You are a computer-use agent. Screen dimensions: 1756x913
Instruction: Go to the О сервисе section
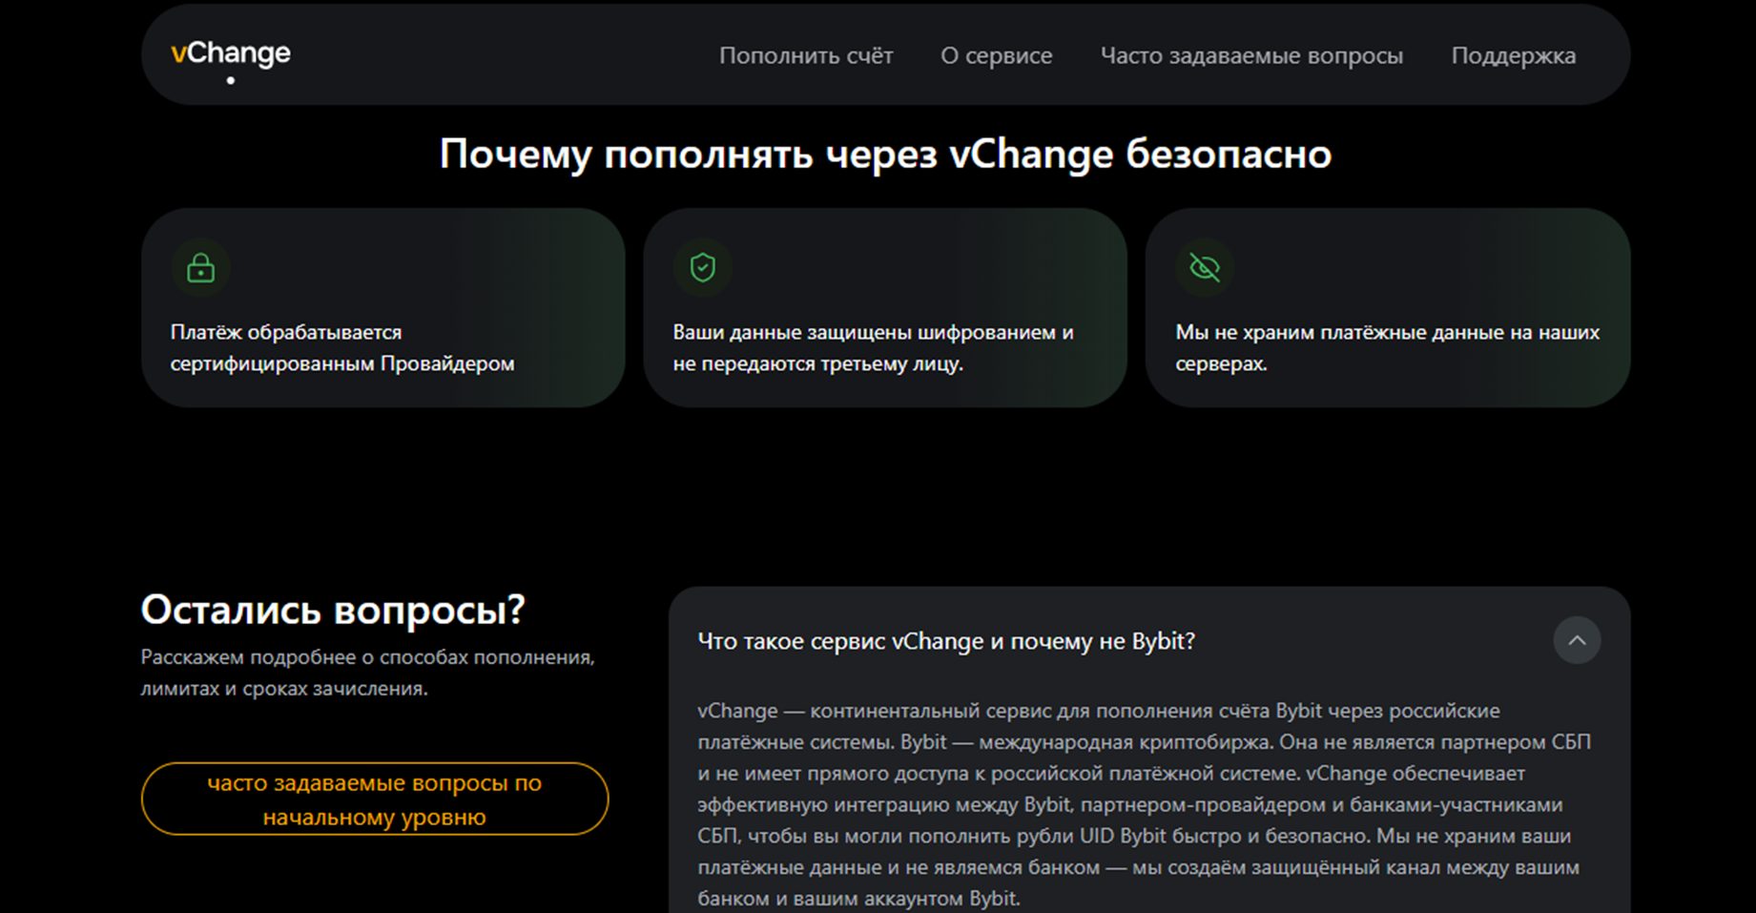(997, 55)
